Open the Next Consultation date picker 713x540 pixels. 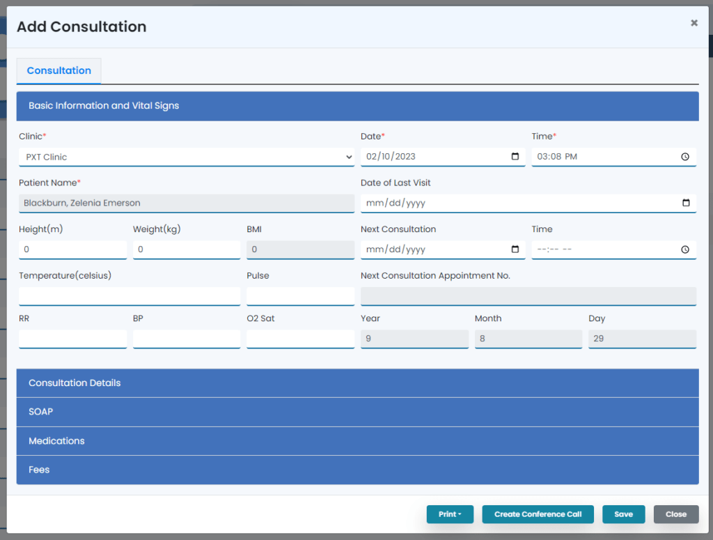coord(517,249)
